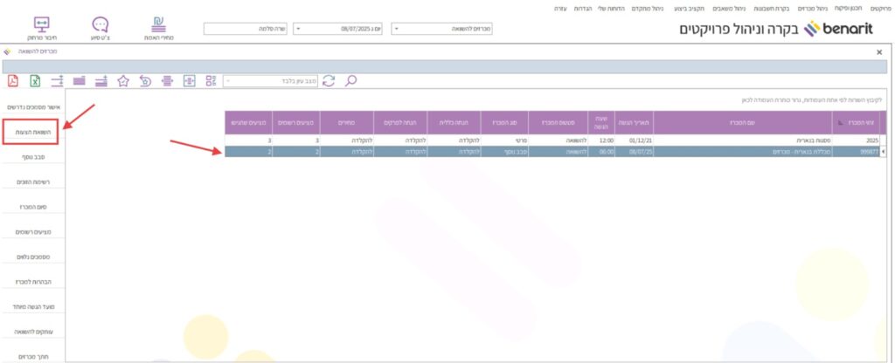The width and height of the screenshot is (895, 363).
Task: Click the star favorites icon
Action: [123, 81]
